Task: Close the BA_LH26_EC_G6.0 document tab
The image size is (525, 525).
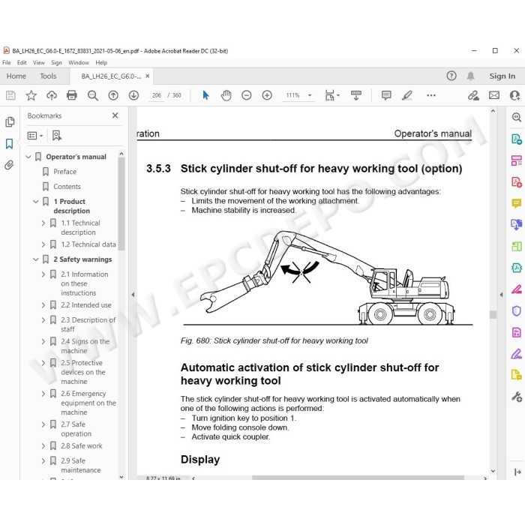Action: pyautogui.click(x=147, y=76)
